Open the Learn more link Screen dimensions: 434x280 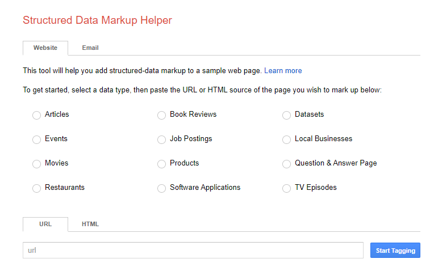pos(283,71)
